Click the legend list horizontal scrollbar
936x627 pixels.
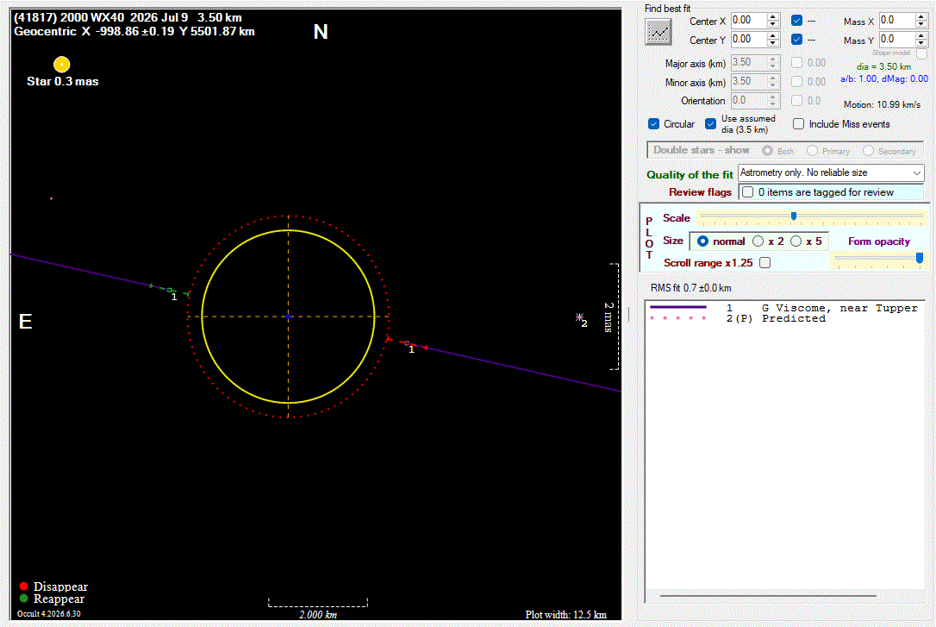(768, 595)
